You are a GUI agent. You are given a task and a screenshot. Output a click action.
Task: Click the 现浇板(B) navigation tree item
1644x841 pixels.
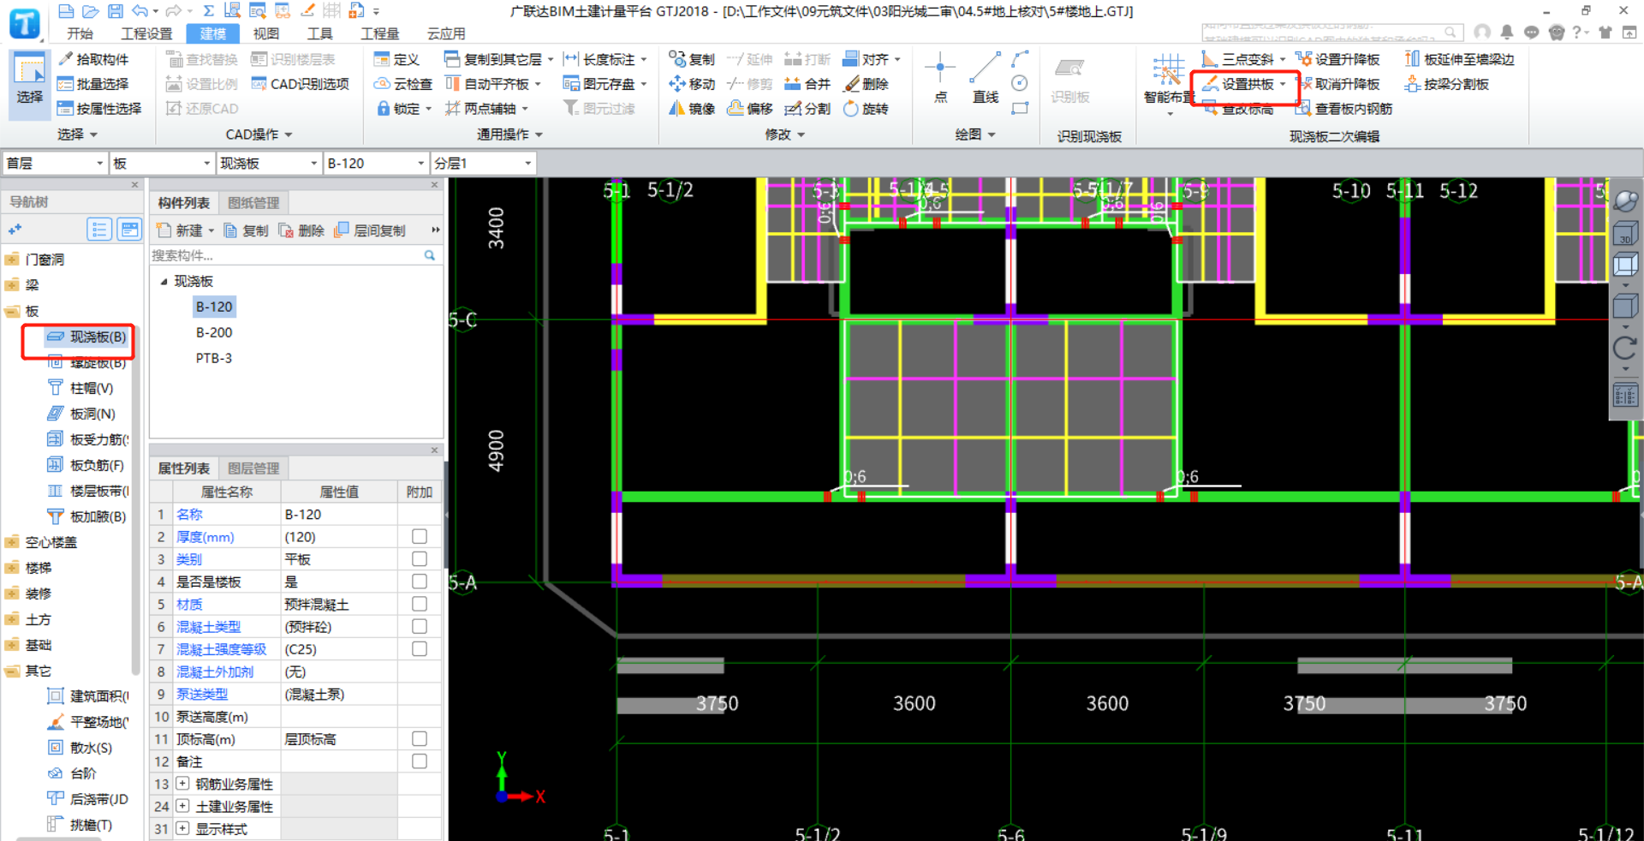(x=86, y=337)
